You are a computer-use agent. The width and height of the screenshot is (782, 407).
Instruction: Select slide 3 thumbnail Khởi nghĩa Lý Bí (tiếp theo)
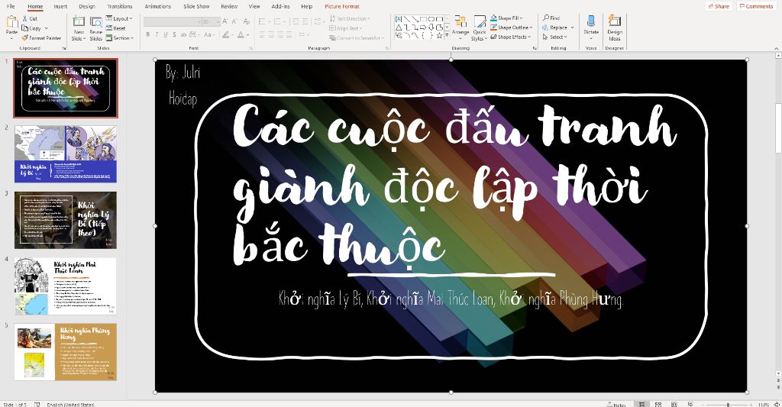pyautogui.click(x=66, y=220)
